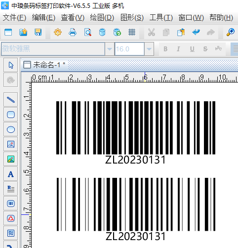Click the text alignment button at toolbar edge

point(235,49)
